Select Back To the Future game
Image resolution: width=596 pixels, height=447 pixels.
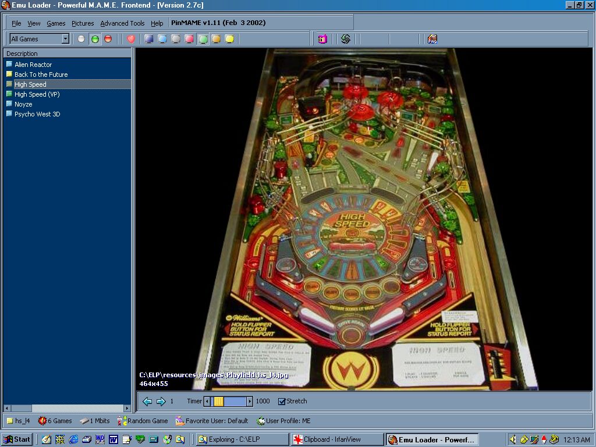pyautogui.click(x=41, y=74)
